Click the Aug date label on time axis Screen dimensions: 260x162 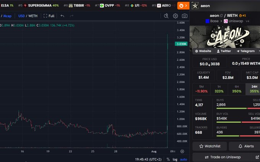pos(154,151)
